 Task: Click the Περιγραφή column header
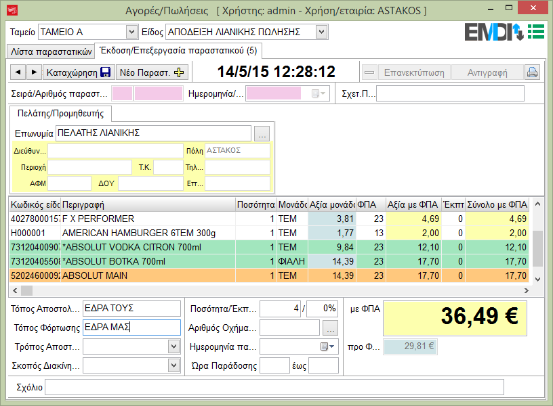(148, 204)
